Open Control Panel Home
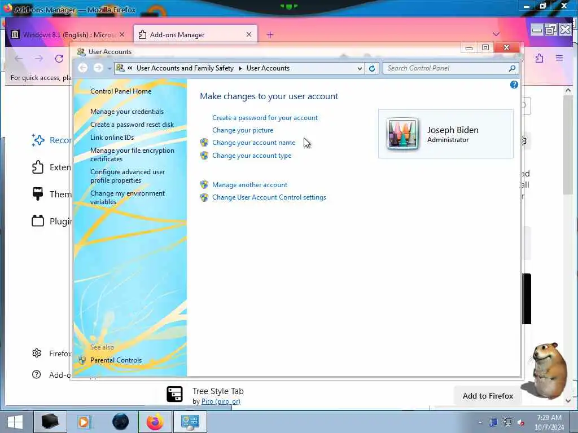This screenshot has width=578, height=433. 121,91
